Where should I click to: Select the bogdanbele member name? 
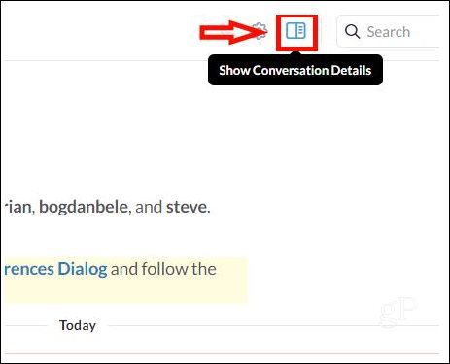coord(84,207)
